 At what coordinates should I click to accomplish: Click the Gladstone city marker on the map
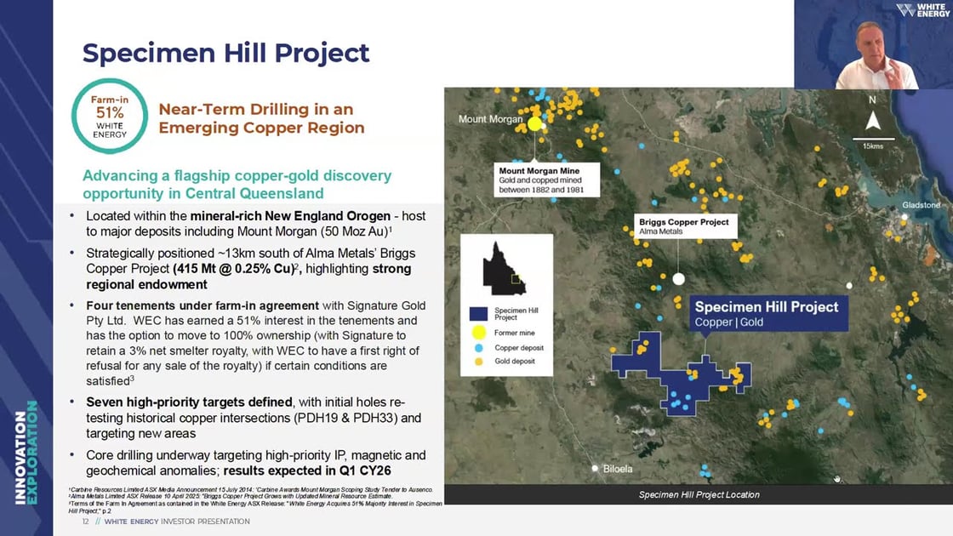[905, 217]
